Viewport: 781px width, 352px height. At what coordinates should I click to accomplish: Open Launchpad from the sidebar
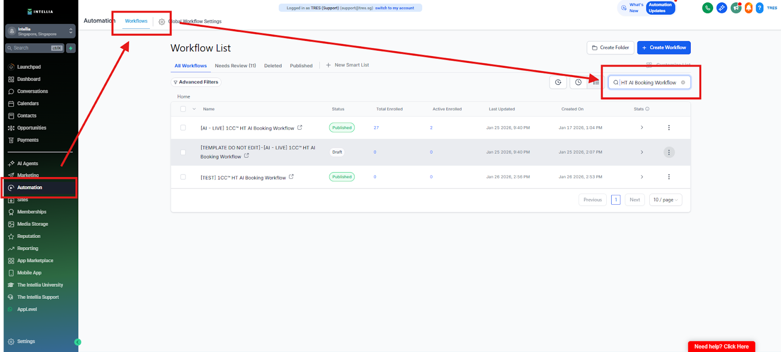pyautogui.click(x=29, y=67)
